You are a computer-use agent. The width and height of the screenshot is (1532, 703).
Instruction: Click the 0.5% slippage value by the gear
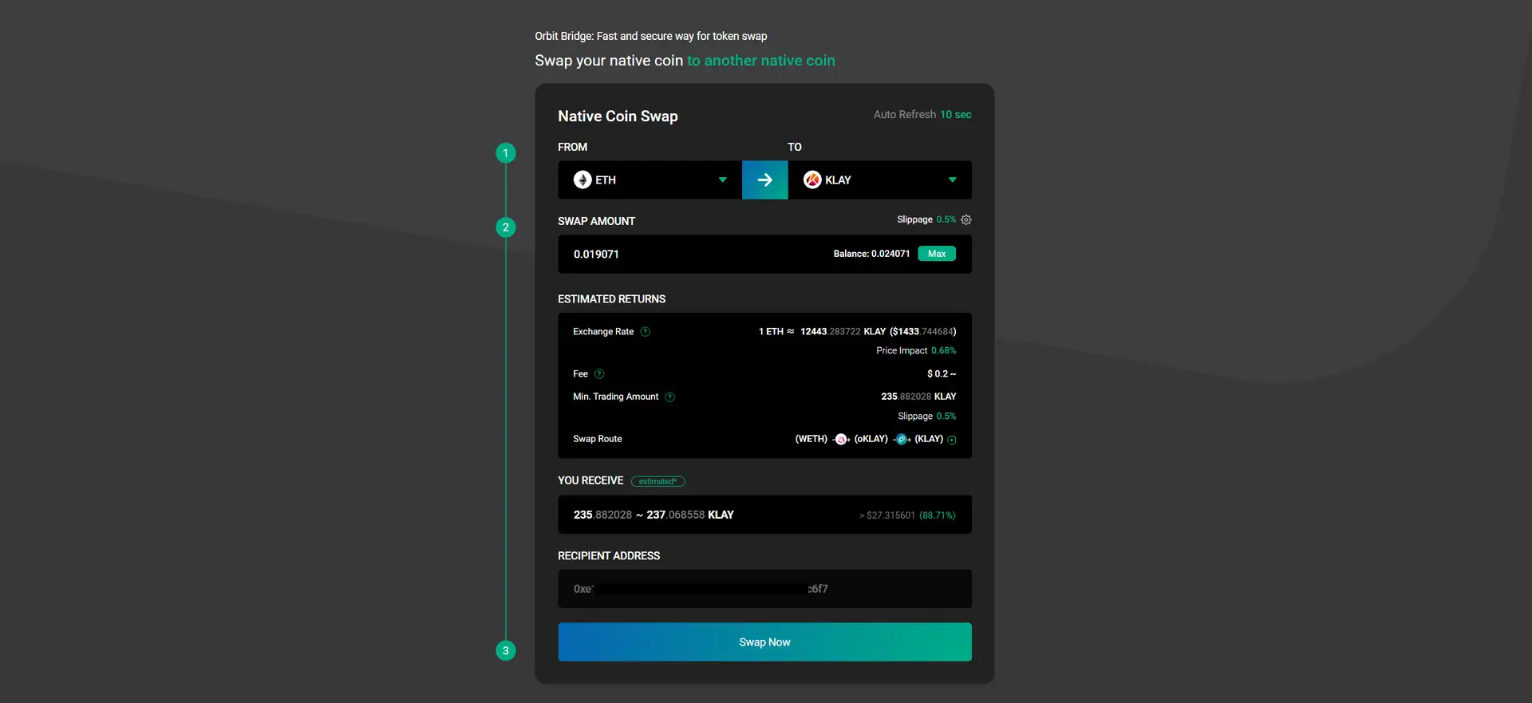[946, 220]
